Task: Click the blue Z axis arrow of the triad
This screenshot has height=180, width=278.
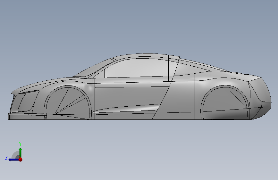Action: pos(14,160)
